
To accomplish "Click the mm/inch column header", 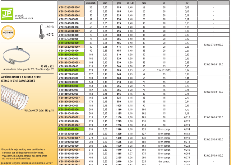I will pos(91,2).
